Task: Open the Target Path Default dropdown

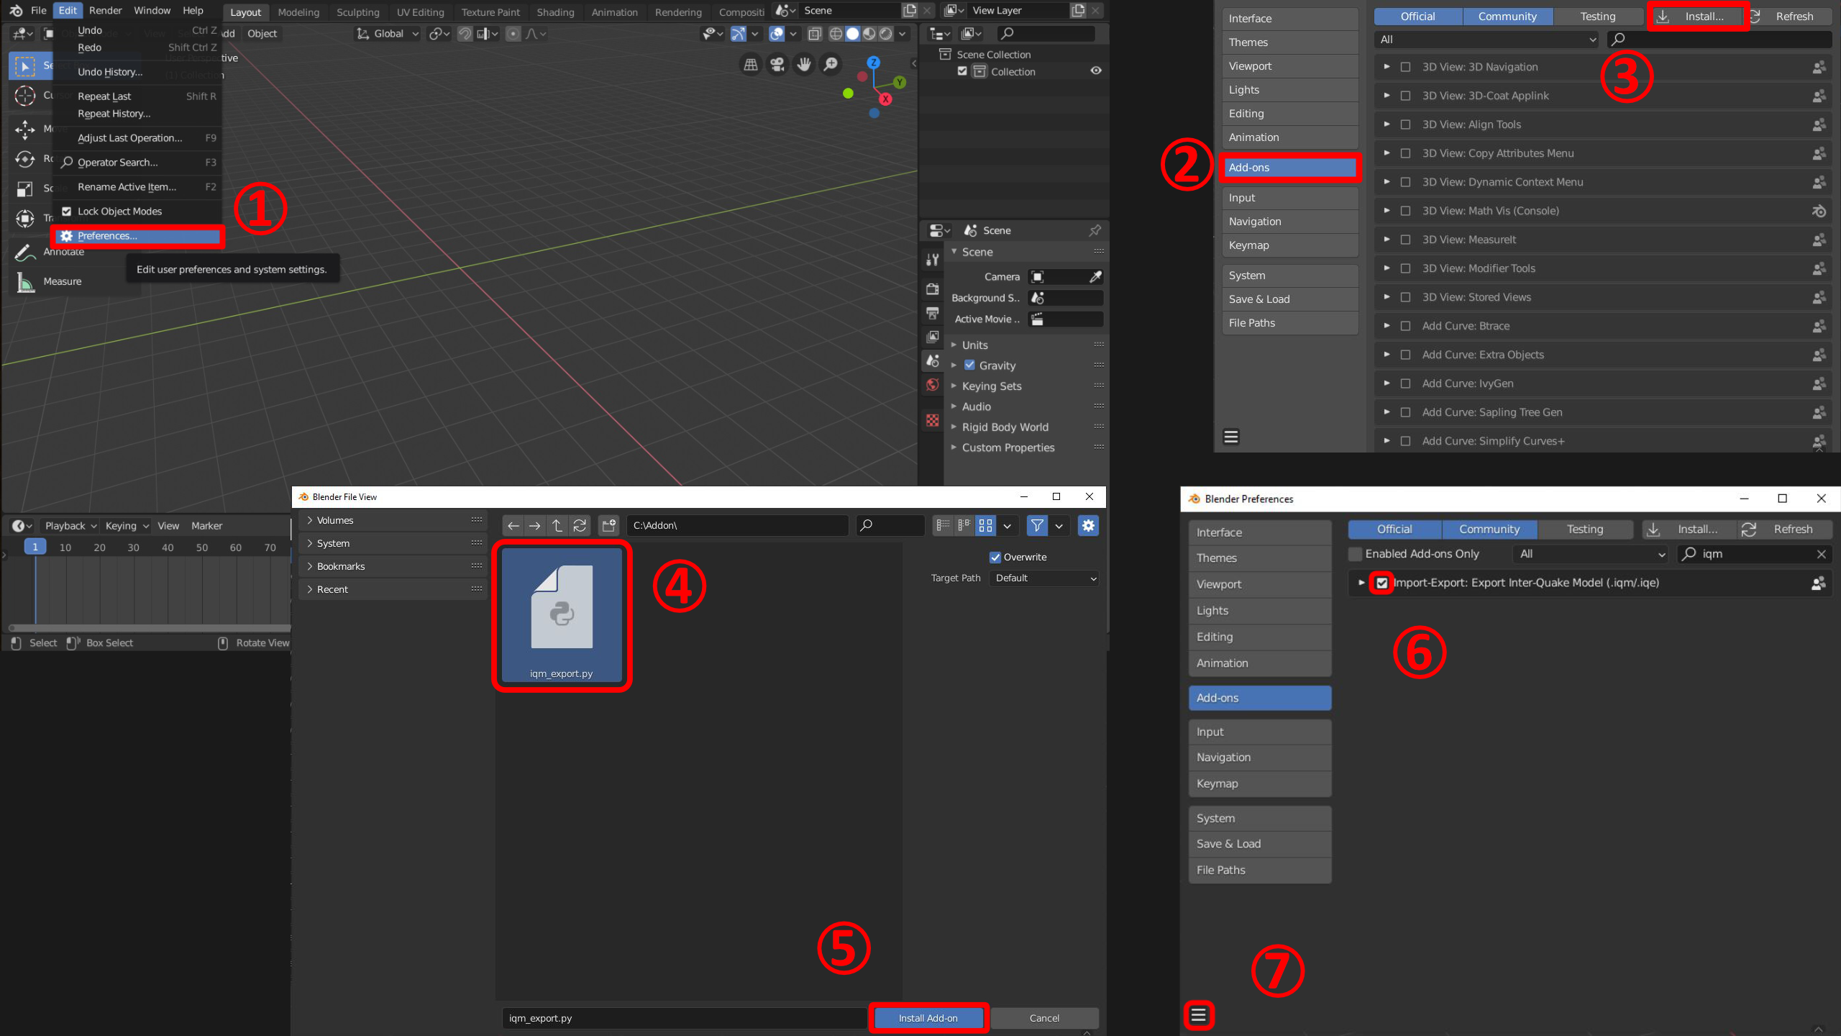Action: point(1045,578)
